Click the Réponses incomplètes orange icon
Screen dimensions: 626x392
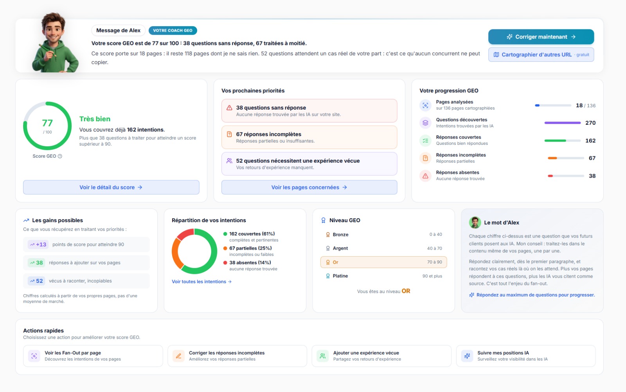[425, 158]
